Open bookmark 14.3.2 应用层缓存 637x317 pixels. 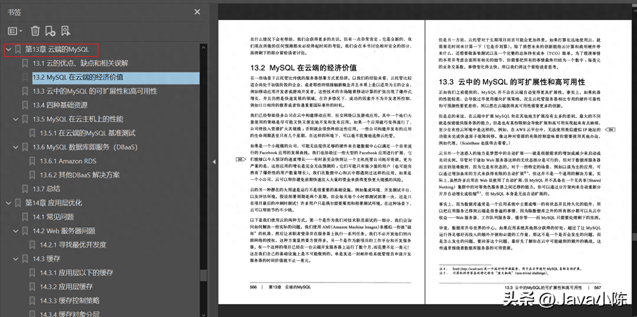point(66,287)
